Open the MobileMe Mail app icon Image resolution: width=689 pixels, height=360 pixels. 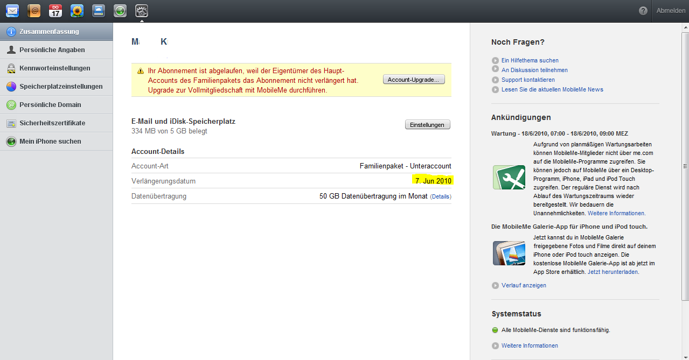click(x=12, y=10)
